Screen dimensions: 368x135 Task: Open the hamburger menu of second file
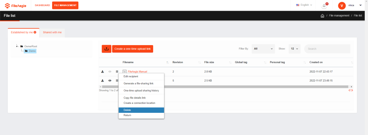pos(117,81)
